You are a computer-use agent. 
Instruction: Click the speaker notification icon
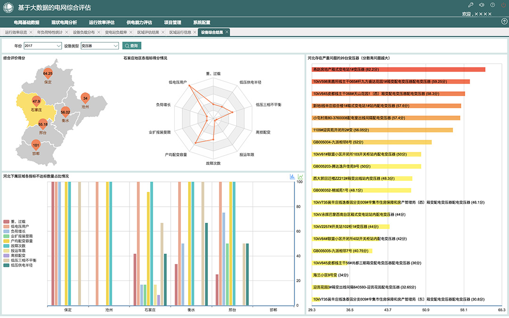[481, 5]
